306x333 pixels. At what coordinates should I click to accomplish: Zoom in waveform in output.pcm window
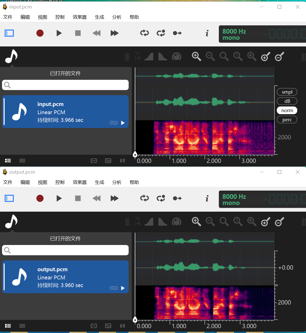[x=197, y=222]
